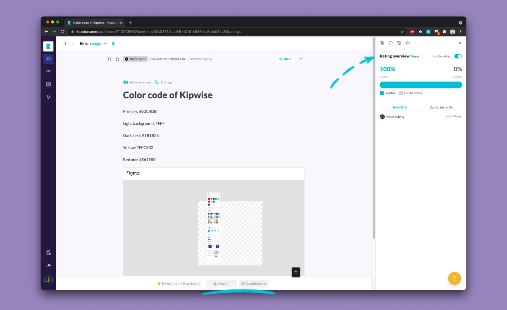The image size is (507, 310).
Task: Open version history icon in side panel
Action: click(x=399, y=43)
